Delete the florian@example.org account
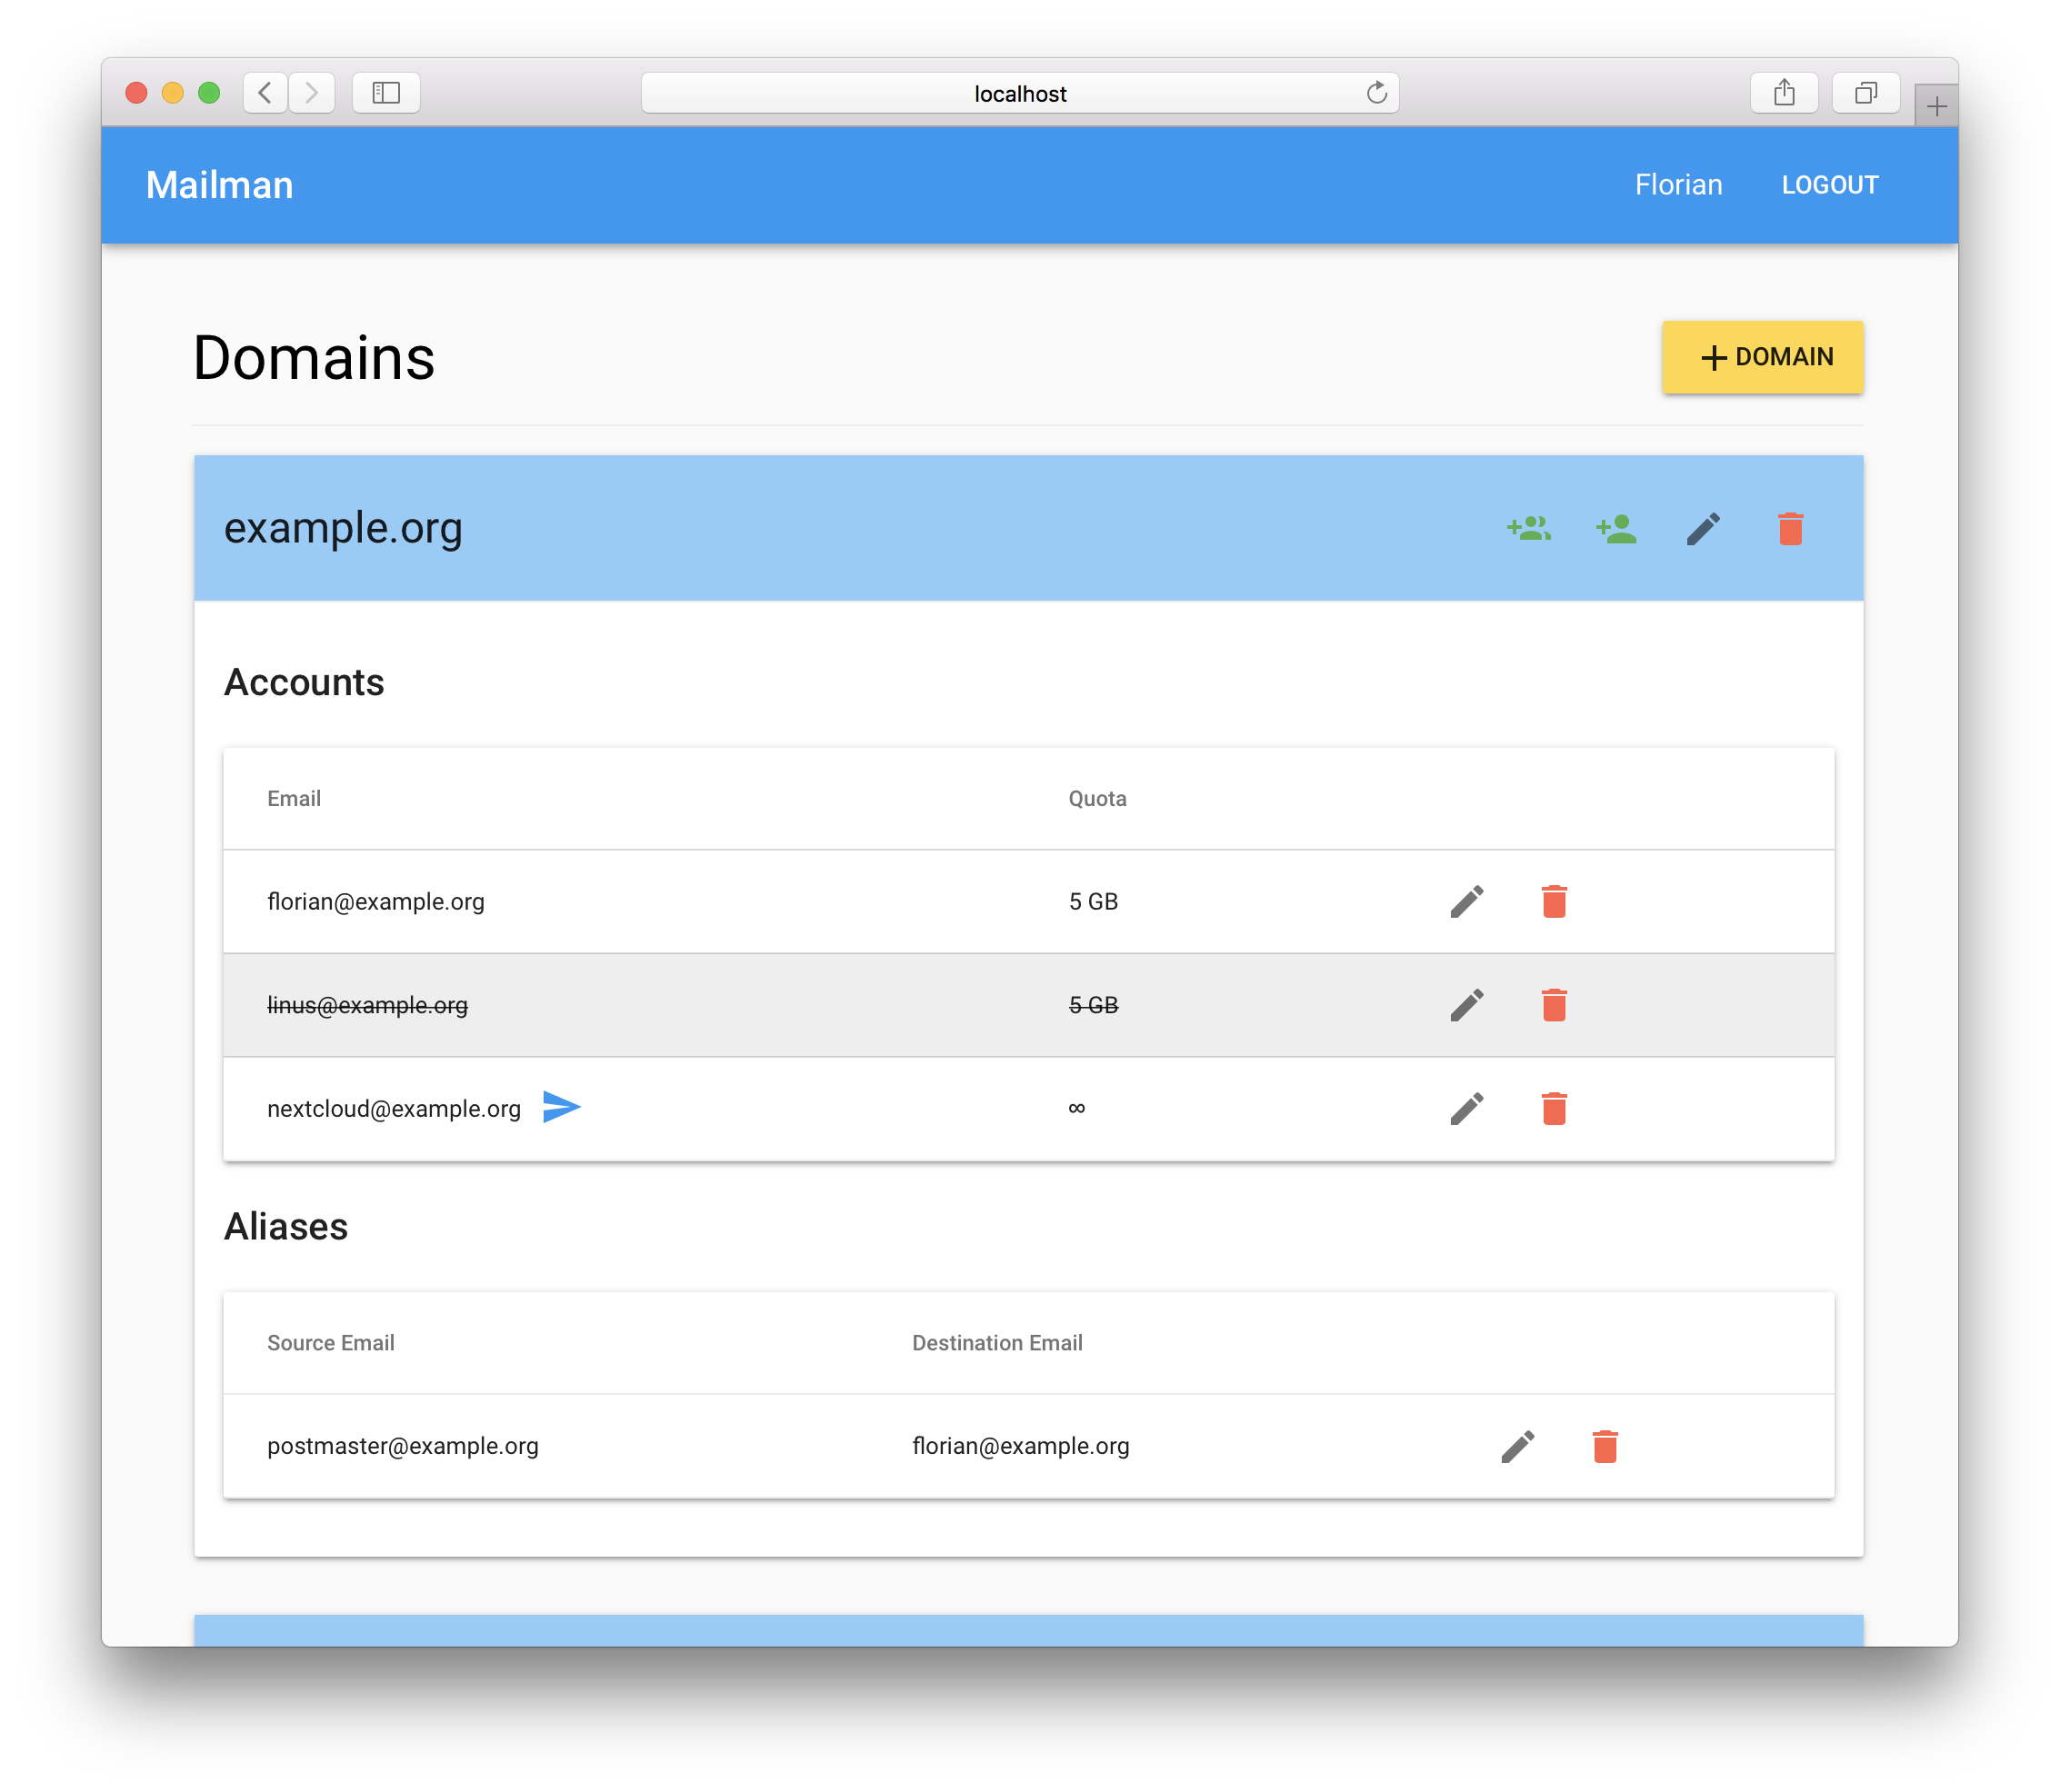This screenshot has width=2060, height=1792. 1554,901
